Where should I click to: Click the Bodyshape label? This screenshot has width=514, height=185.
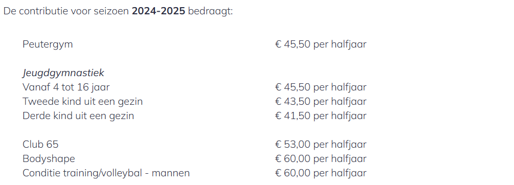coord(49,159)
